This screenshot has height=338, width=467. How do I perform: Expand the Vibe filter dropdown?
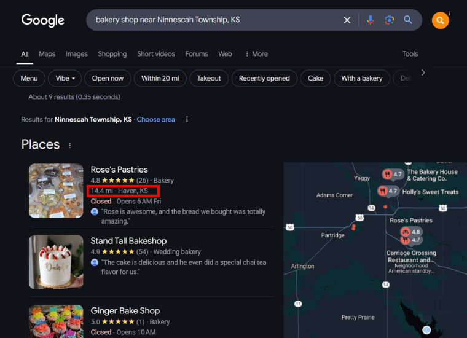[x=65, y=78]
